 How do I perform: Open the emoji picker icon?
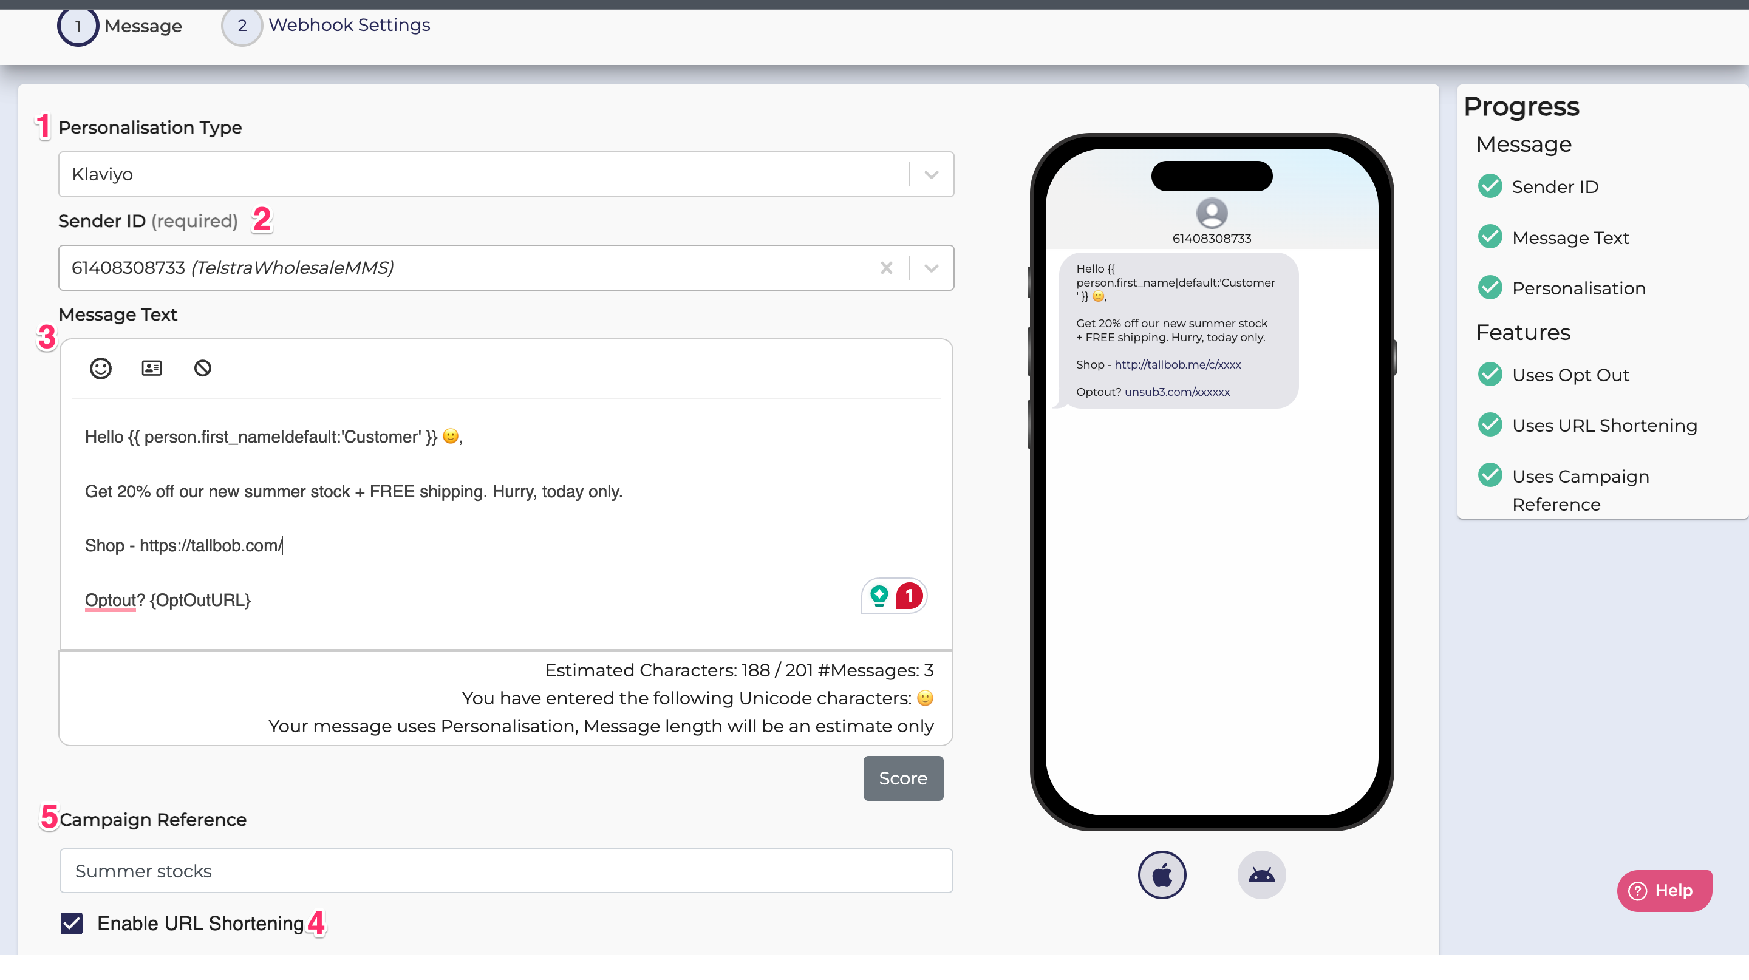[x=100, y=368]
